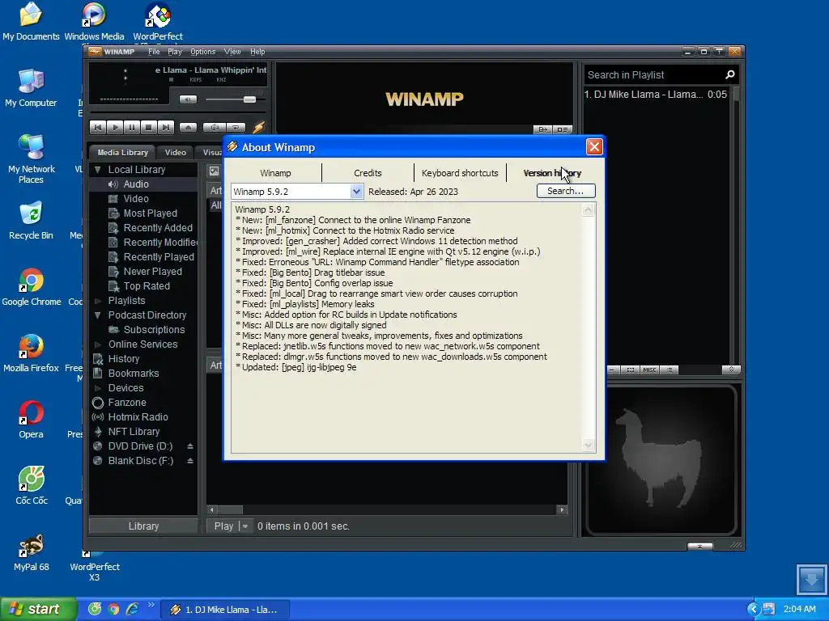Click the MISC playlist button
The height and width of the screenshot is (621, 829).
pyautogui.click(x=649, y=370)
